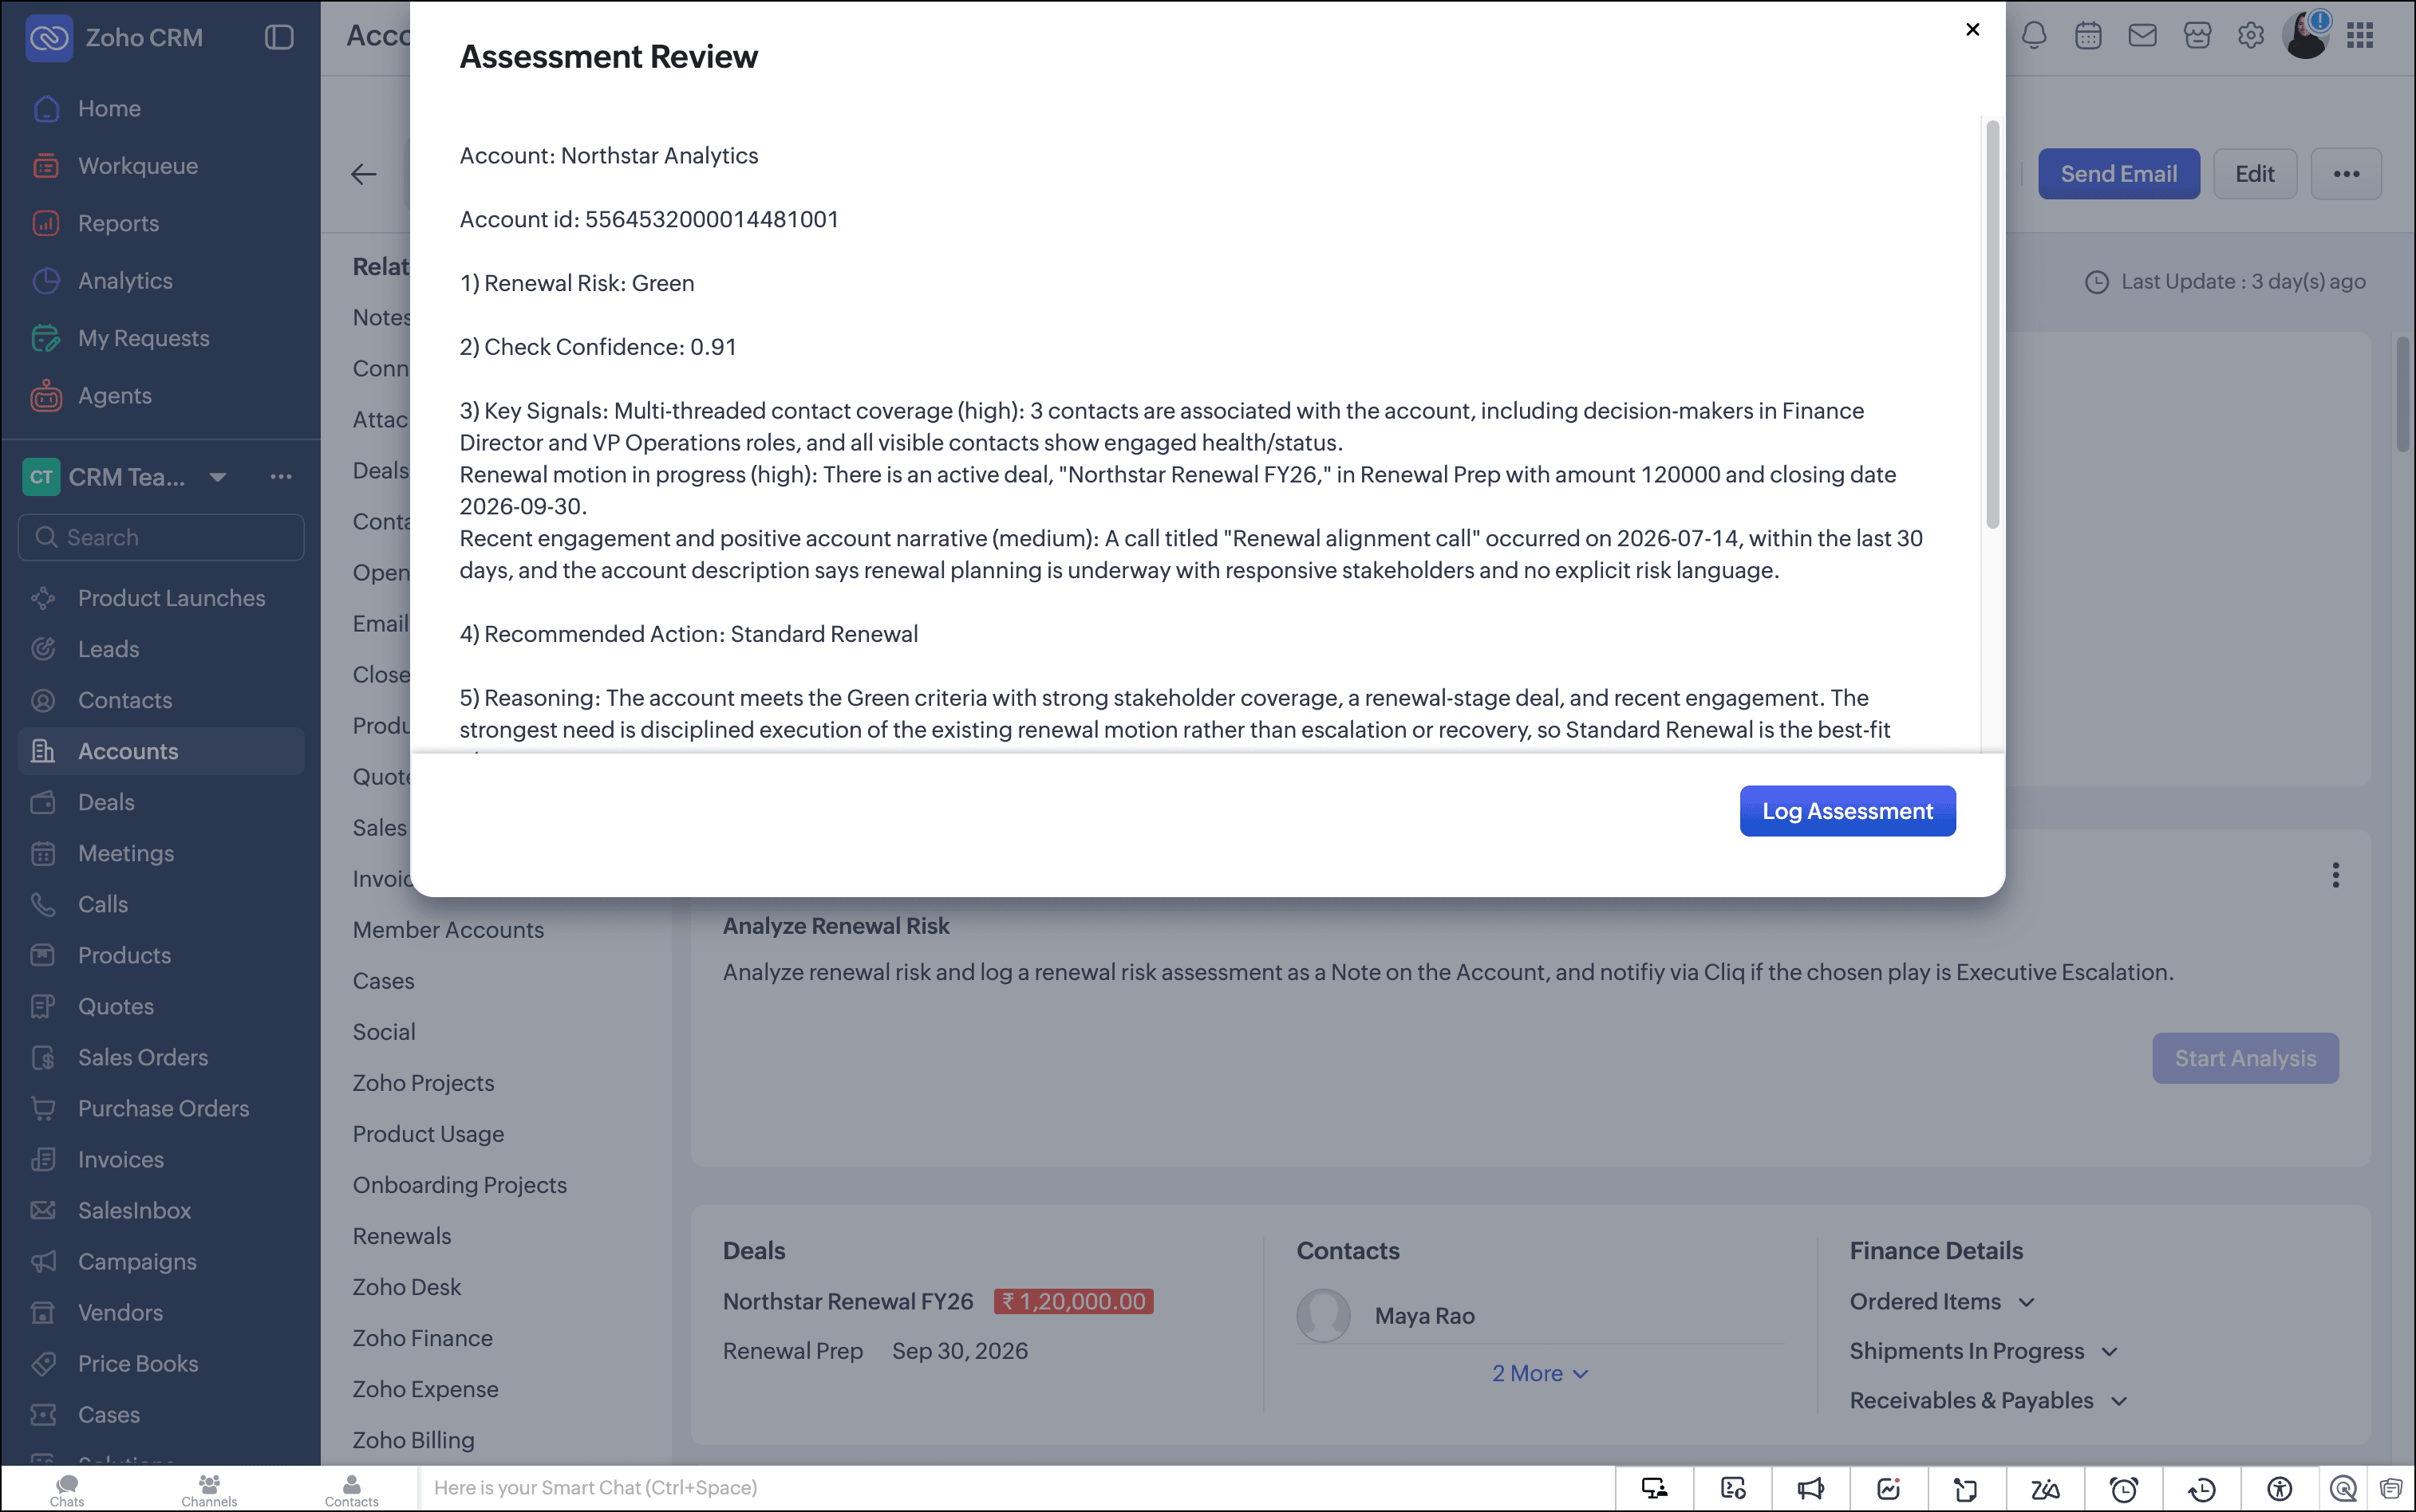
Task: Open Workqueue in the sidebar
Action: 138,166
